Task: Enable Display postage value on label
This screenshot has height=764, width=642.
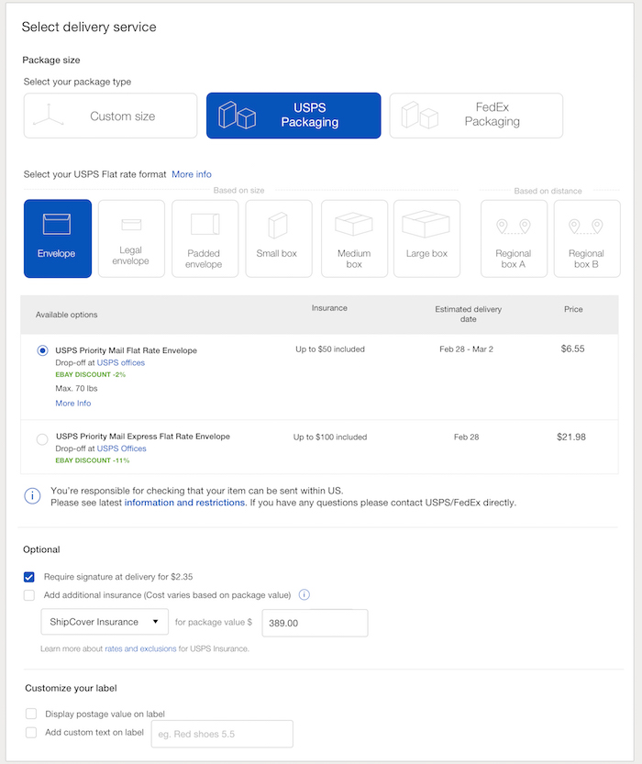Action: point(31,714)
